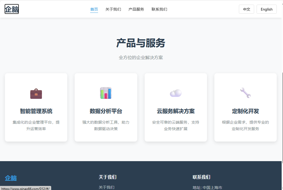283x190 pixels.
Task: Select 联系我们 in top navigation
Action: (x=159, y=9)
